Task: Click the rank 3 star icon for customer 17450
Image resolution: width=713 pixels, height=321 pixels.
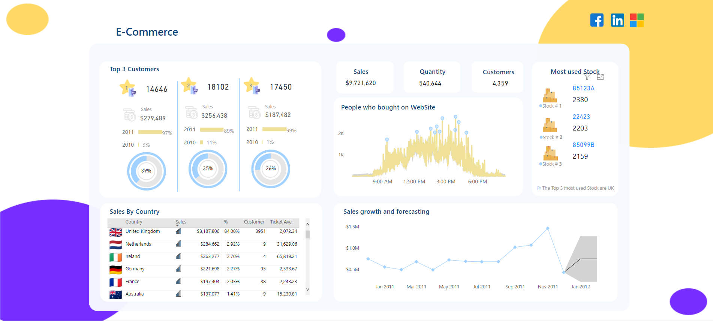Action: click(252, 85)
